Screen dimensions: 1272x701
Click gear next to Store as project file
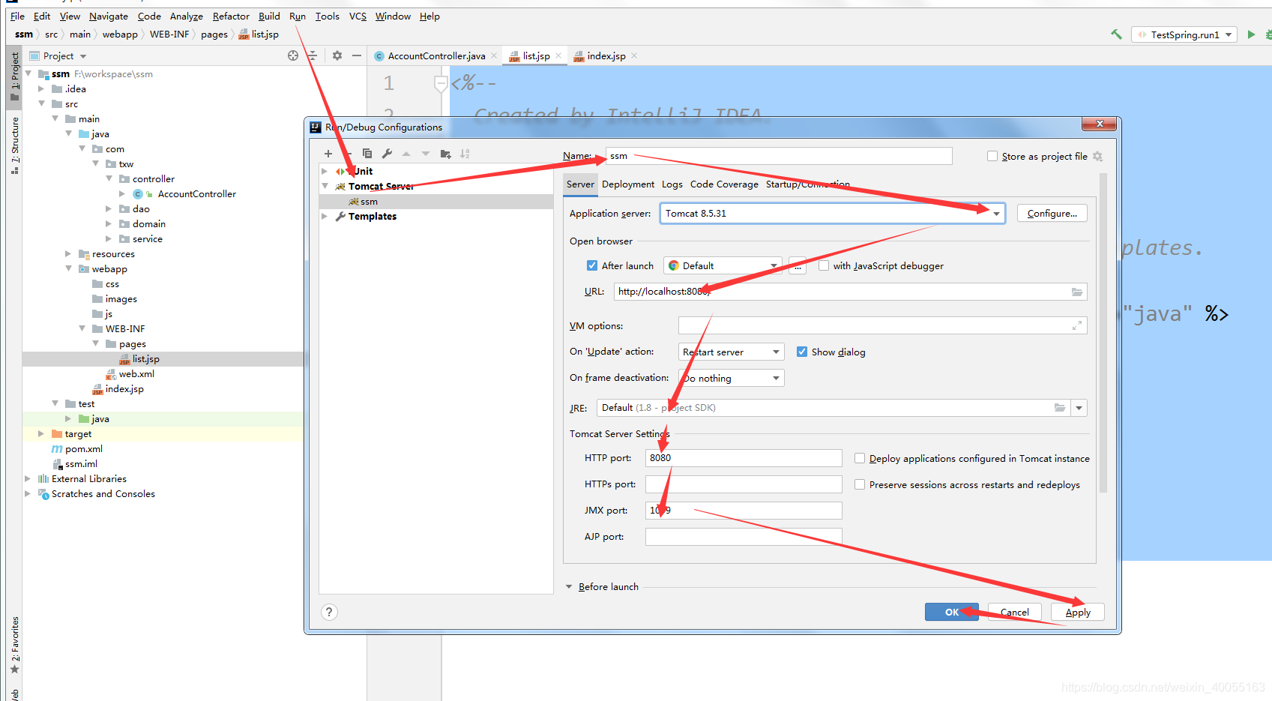[x=1097, y=156]
